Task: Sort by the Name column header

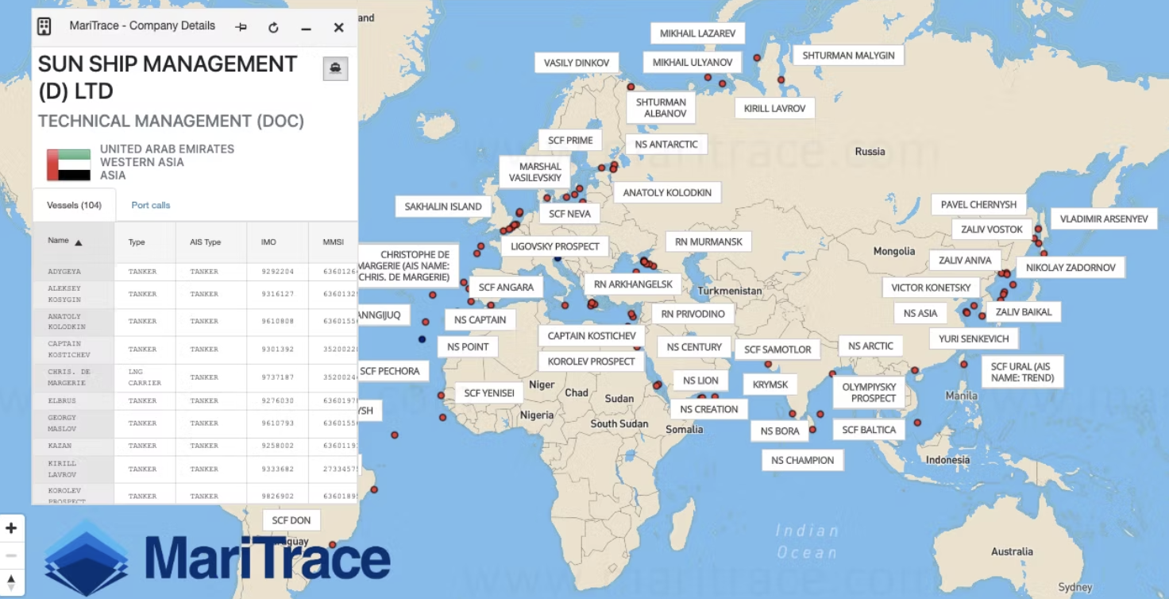Action: coord(73,242)
